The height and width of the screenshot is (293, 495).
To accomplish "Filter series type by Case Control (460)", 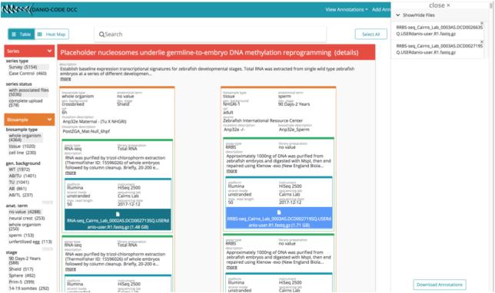I will point(28,74).
